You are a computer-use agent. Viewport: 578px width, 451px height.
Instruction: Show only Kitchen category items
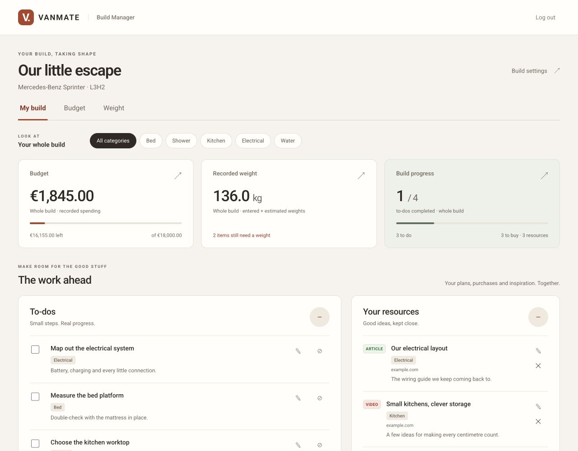216,141
